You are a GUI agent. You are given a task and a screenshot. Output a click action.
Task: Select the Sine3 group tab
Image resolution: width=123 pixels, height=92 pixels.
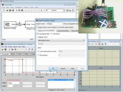[13, 54]
